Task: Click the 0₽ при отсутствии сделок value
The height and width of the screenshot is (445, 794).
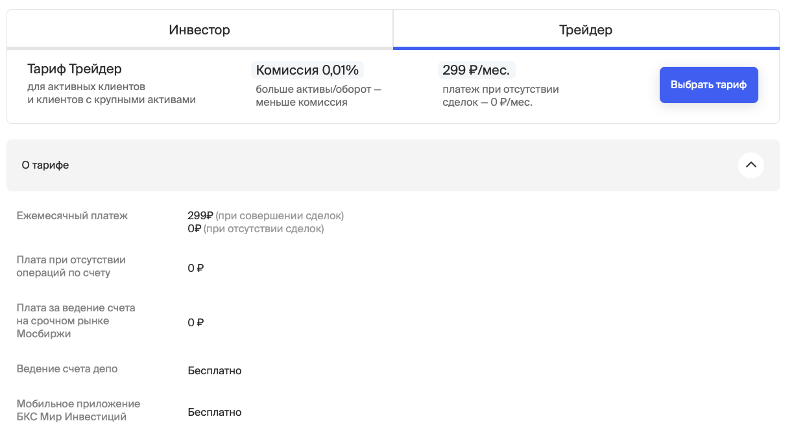Action: (x=256, y=229)
